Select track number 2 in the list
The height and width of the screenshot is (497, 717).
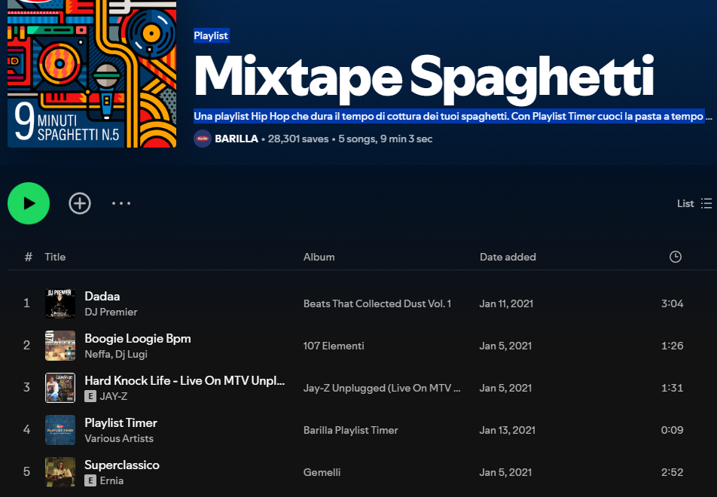coord(26,345)
